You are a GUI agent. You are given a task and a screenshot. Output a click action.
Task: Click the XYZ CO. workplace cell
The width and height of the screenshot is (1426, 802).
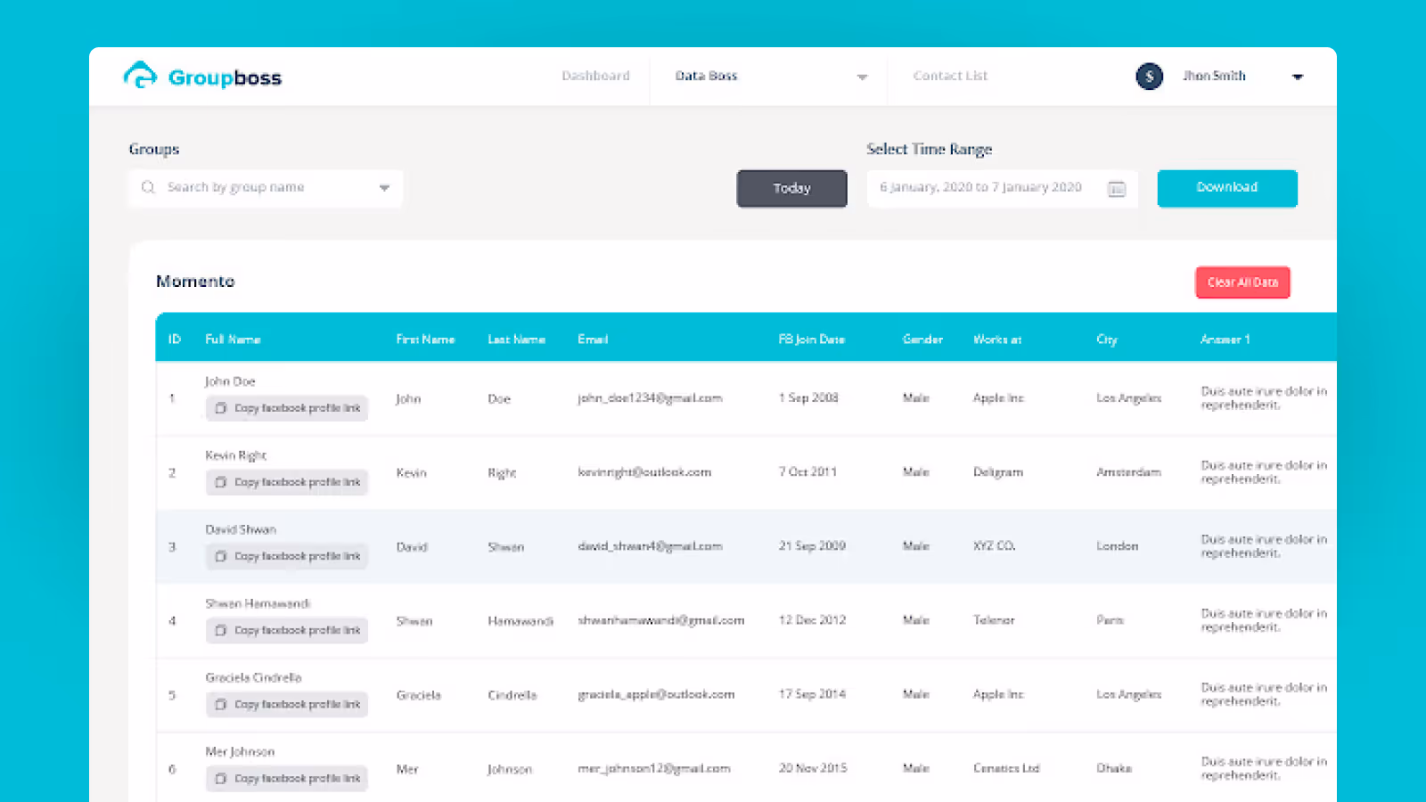[994, 546]
